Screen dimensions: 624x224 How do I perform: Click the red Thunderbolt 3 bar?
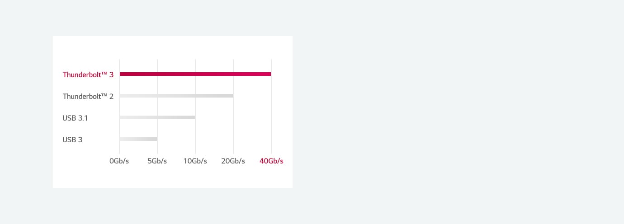195,74
